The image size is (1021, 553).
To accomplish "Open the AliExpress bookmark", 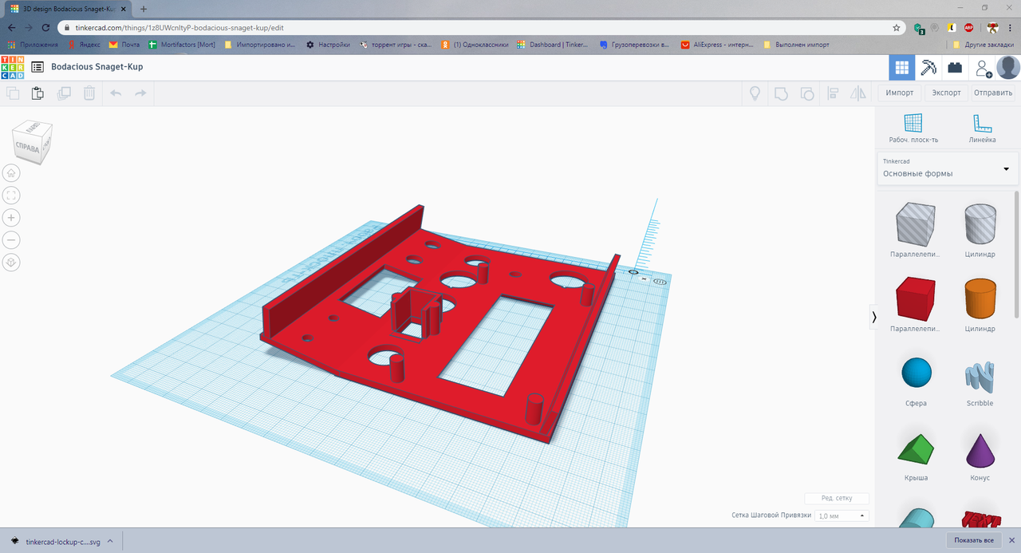I will 715,45.
